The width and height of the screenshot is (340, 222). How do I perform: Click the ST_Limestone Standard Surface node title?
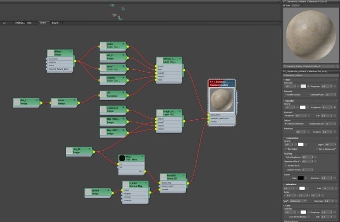tap(222, 83)
